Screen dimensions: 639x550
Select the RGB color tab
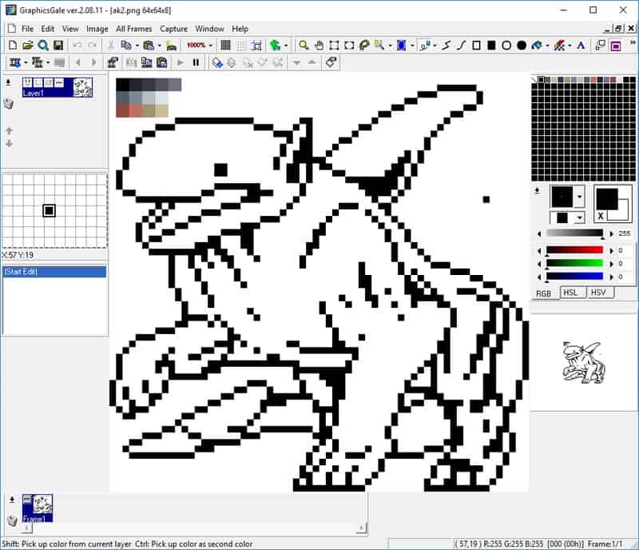tap(544, 293)
